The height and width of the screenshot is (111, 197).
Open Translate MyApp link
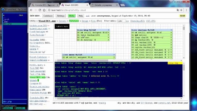[38, 93]
